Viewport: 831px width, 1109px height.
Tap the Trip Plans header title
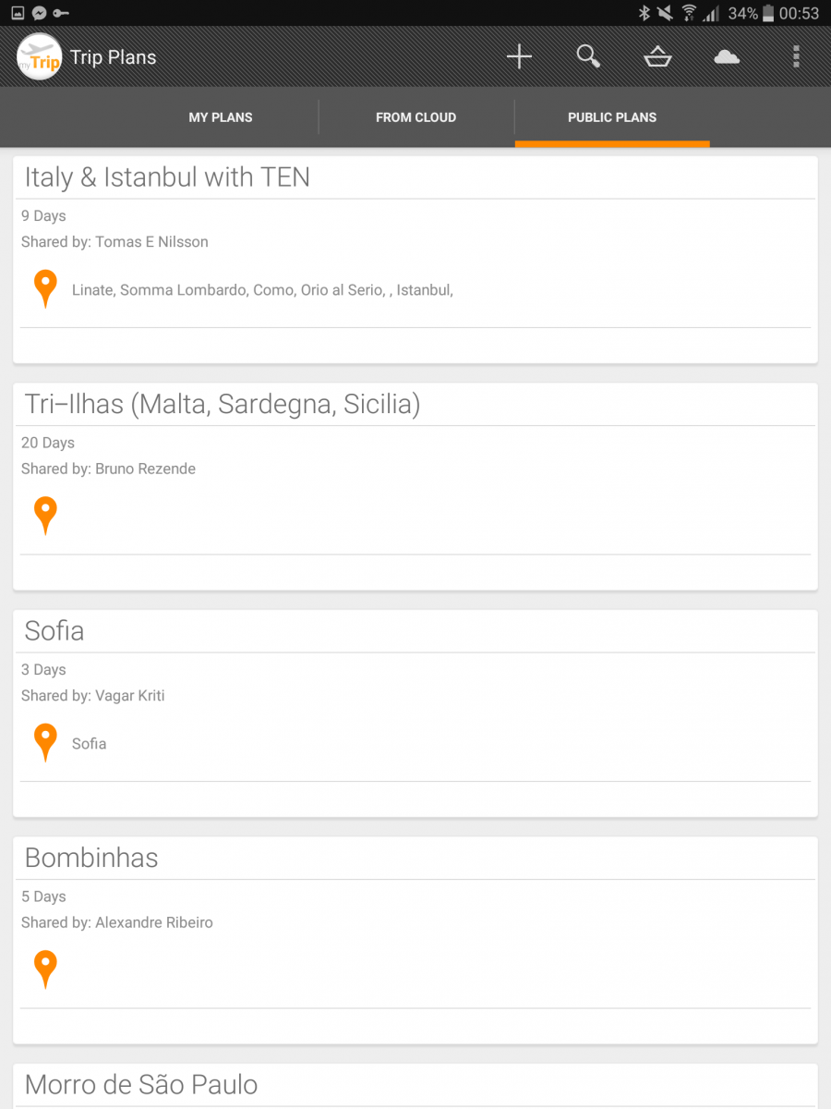(x=114, y=57)
